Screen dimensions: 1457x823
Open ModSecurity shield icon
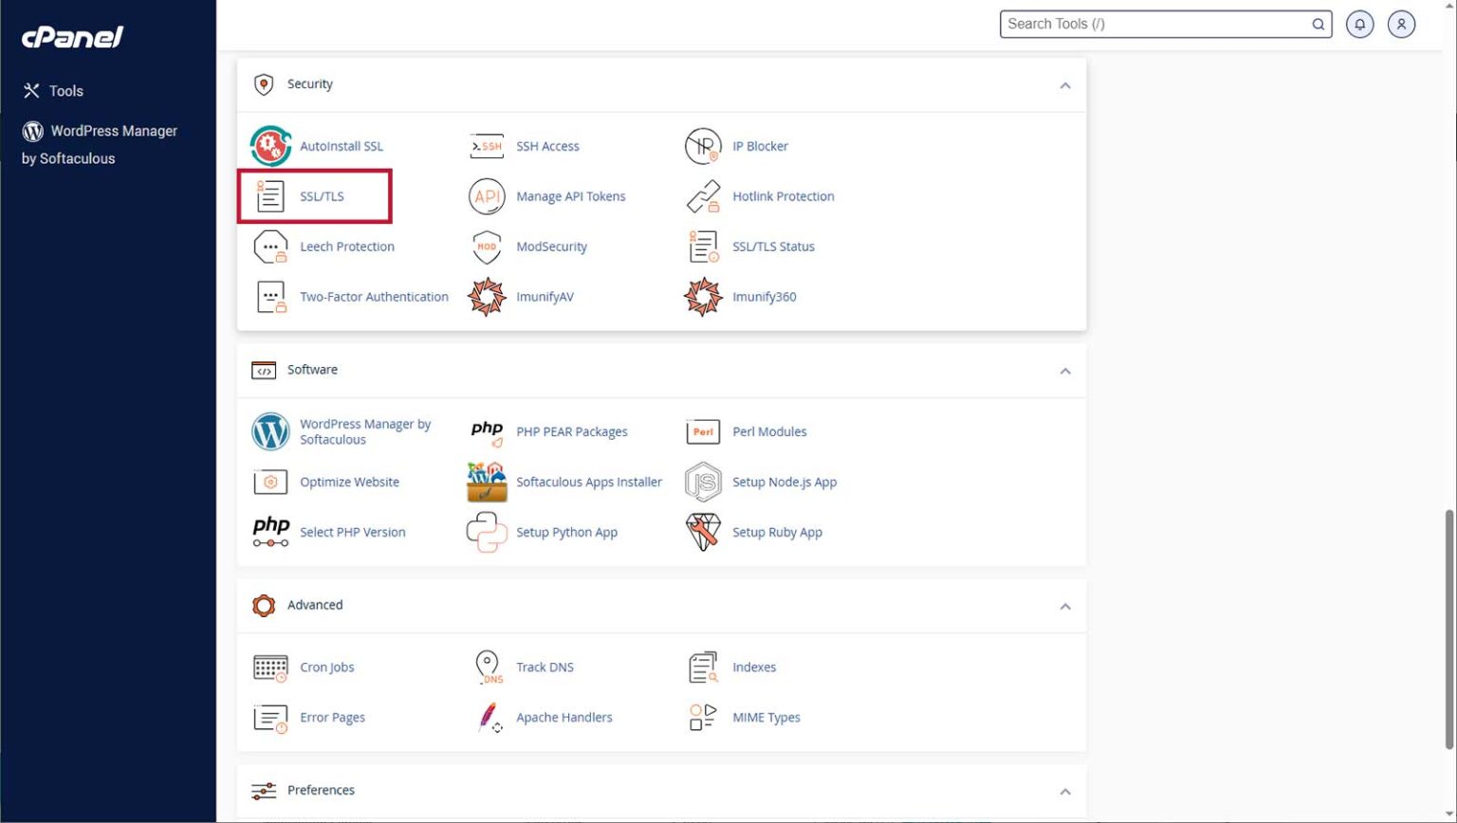click(x=487, y=247)
